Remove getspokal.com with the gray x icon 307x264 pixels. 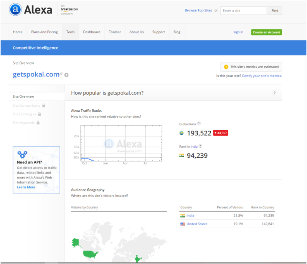[x=66, y=75]
